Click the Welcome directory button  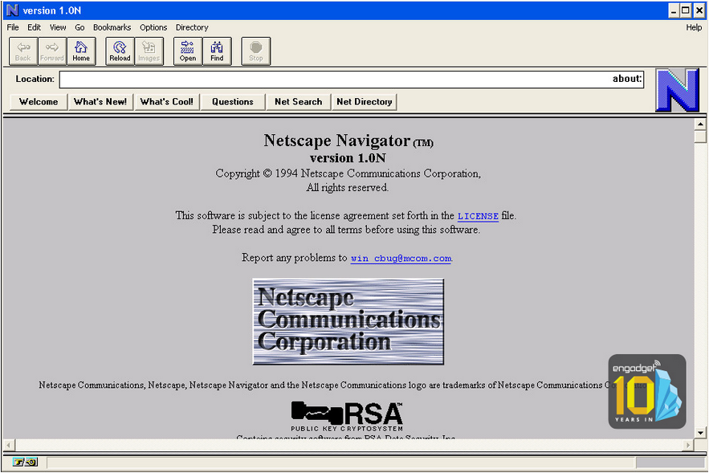coord(39,102)
